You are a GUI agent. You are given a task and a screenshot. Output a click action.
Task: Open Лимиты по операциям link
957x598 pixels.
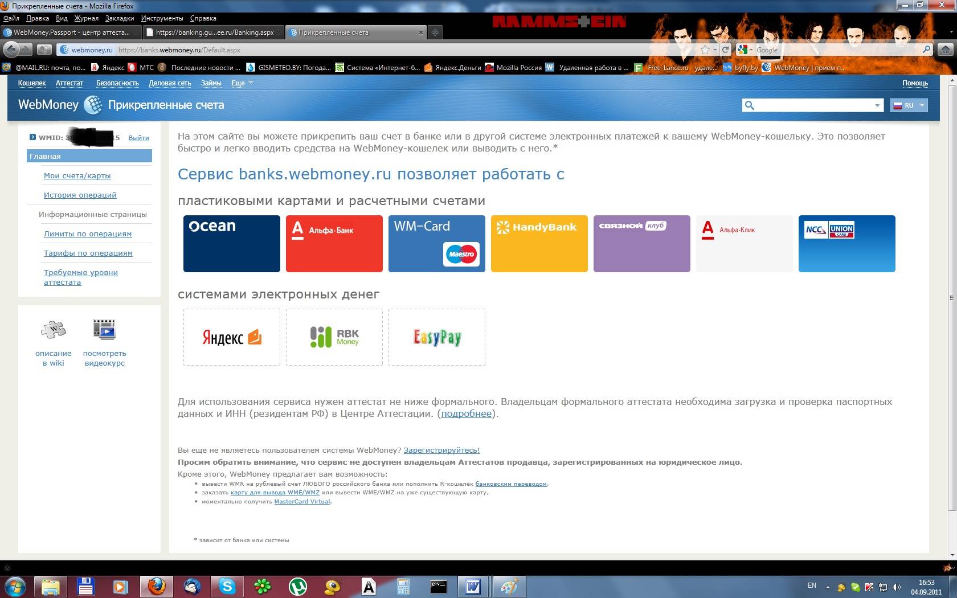88,234
